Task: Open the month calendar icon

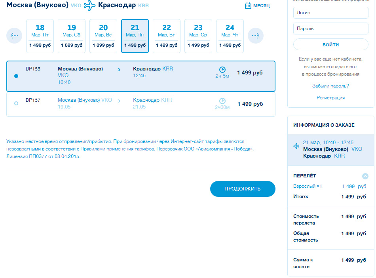Action: tap(248, 6)
